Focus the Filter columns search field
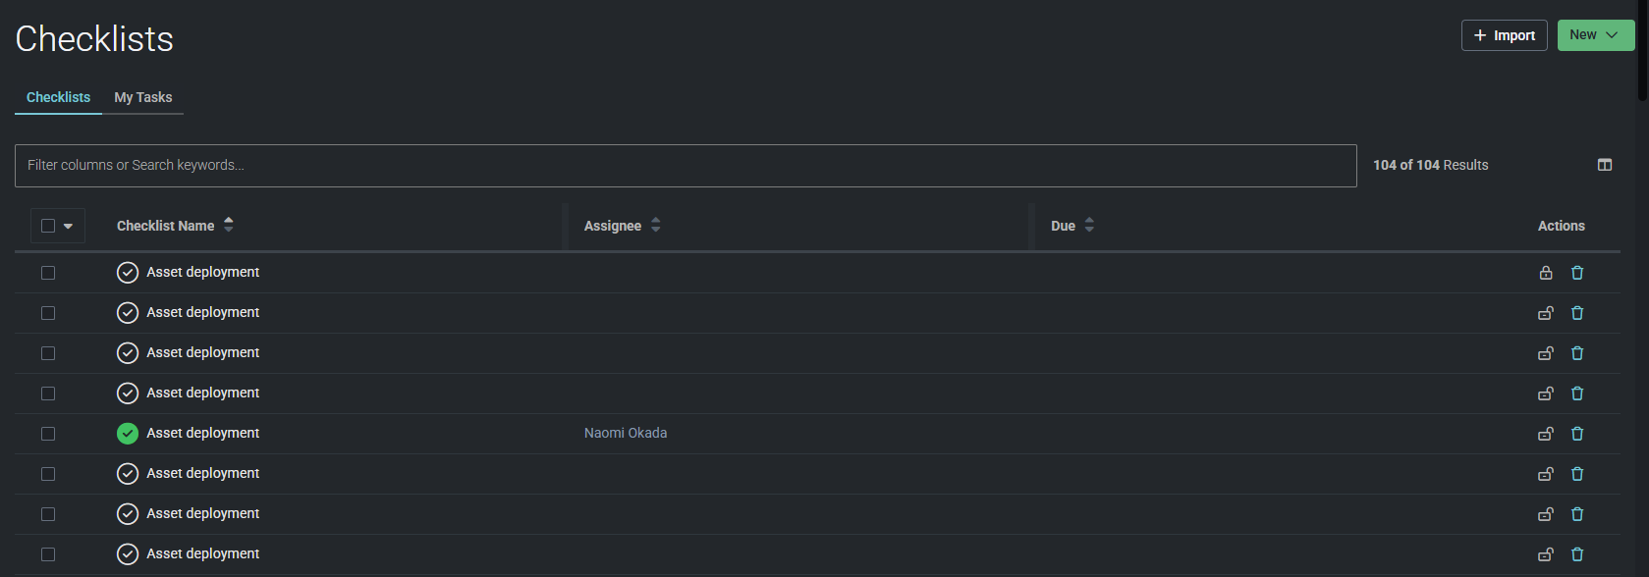The height and width of the screenshot is (577, 1649). coord(685,166)
